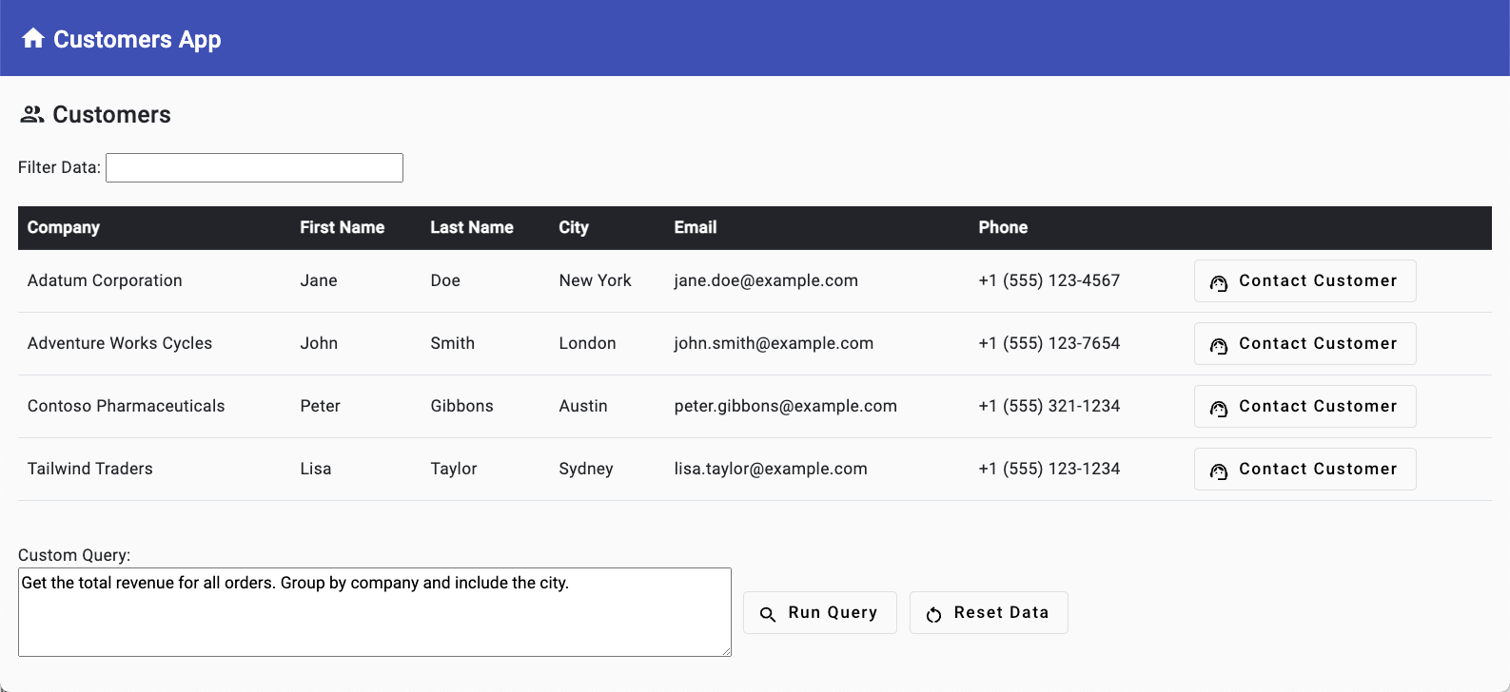
Task: Click the Austin city cell
Action: coord(583,406)
